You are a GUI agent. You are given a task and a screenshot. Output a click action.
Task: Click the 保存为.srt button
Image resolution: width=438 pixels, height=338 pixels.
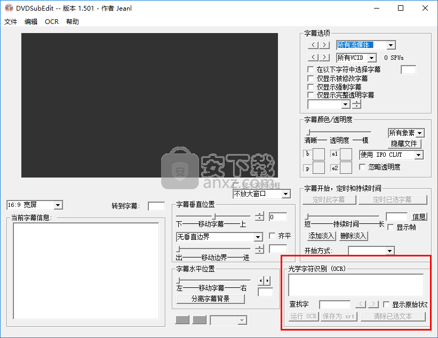[x=339, y=317]
